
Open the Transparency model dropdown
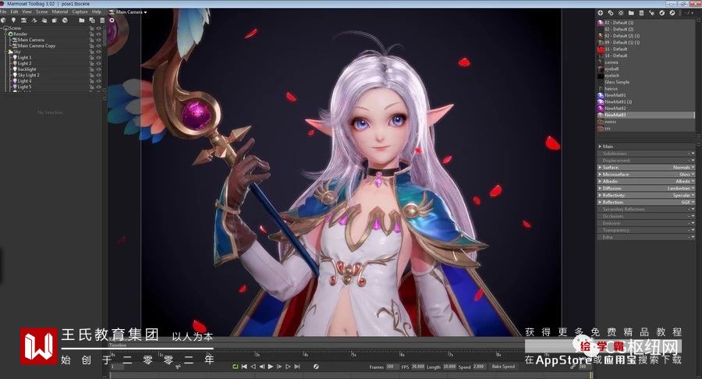693,230
